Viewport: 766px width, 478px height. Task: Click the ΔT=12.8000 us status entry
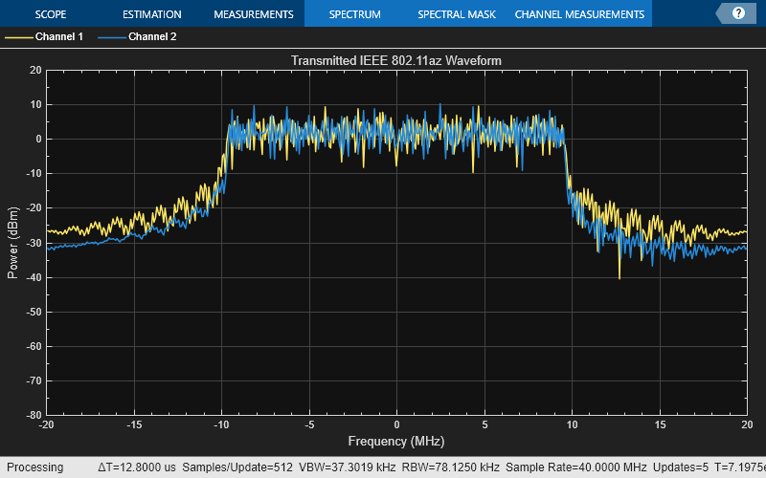point(137,467)
